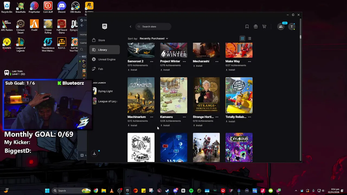Open the Kamaeru cover thumbnail
The width and height of the screenshot is (347, 195).
[174, 95]
